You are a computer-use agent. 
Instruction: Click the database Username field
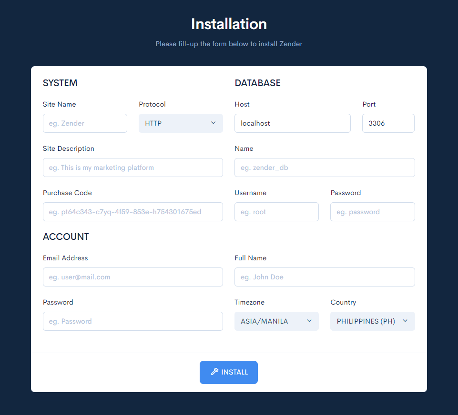pyautogui.click(x=276, y=212)
